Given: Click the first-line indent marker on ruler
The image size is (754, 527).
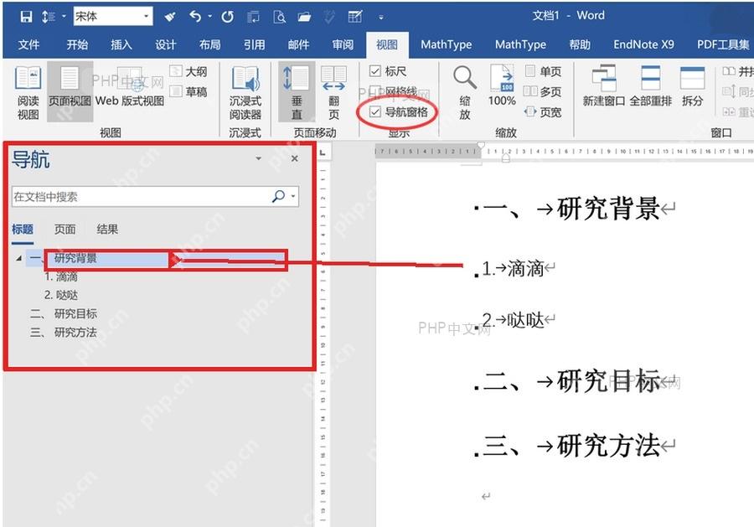Looking at the screenshot, I should click(x=480, y=145).
